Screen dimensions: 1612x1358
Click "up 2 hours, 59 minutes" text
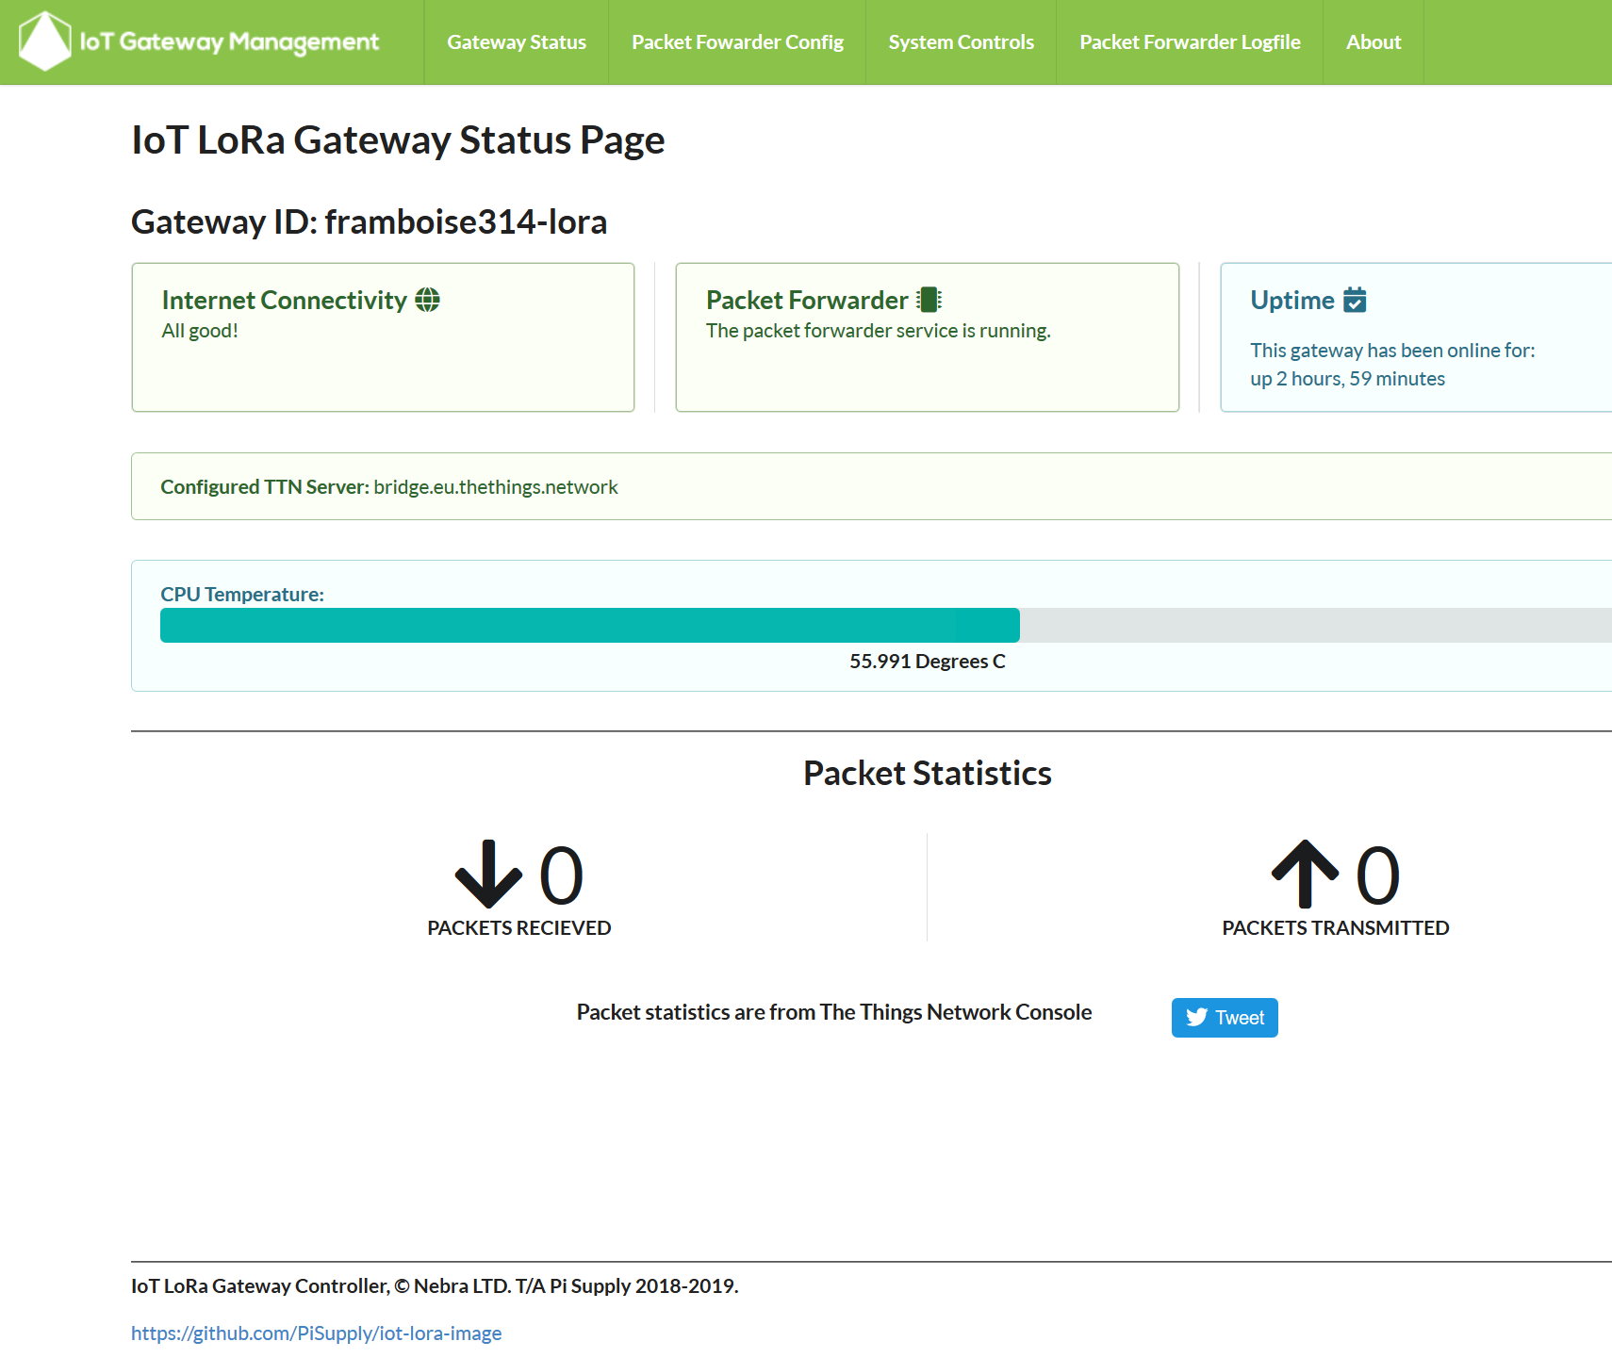pyautogui.click(x=1347, y=379)
